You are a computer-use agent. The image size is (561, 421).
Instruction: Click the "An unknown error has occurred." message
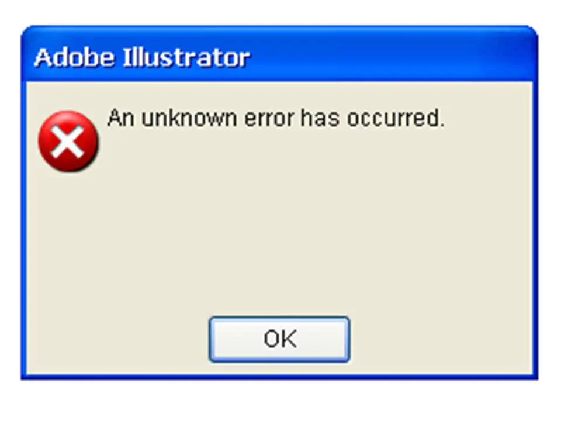tap(276, 118)
